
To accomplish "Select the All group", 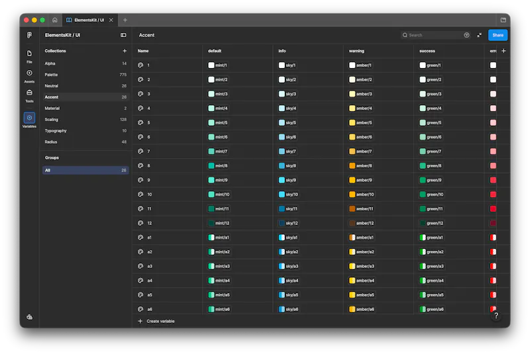I will click(85, 171).
